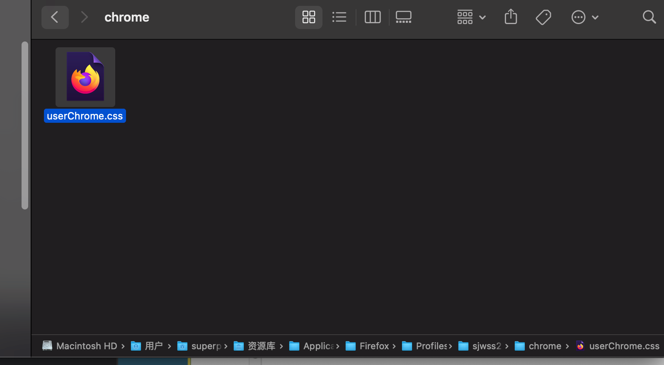
Task: Click the Applica folder in path bar
Action: click(312, 346)
